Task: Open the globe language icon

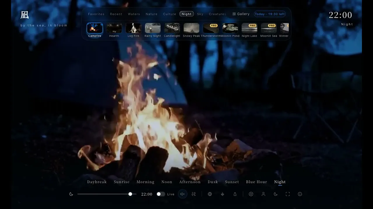Action: coord(210,194)
